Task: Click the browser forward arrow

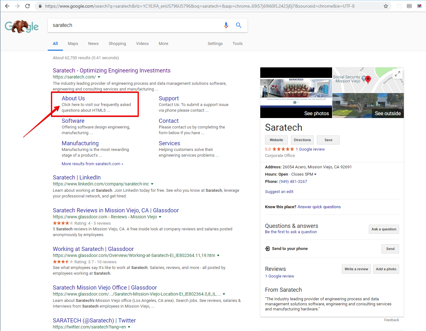Action: [x=17, y=6]
